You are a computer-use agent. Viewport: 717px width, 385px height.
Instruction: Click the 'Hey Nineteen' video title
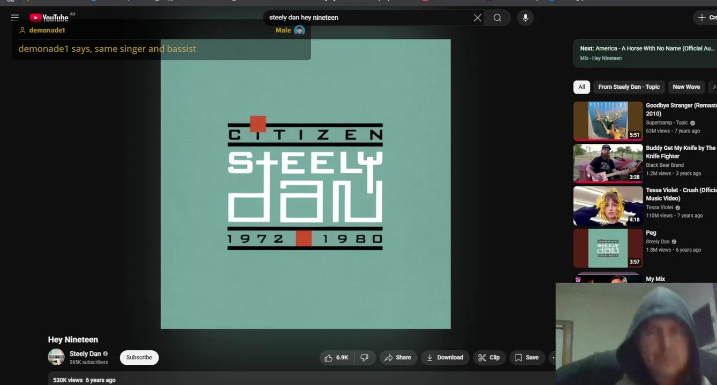pyautogui.click(x=73, y=340)
